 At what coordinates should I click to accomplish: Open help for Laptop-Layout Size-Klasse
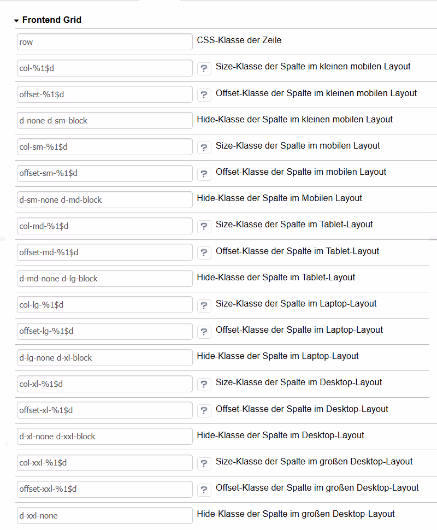tap(204, 305)
